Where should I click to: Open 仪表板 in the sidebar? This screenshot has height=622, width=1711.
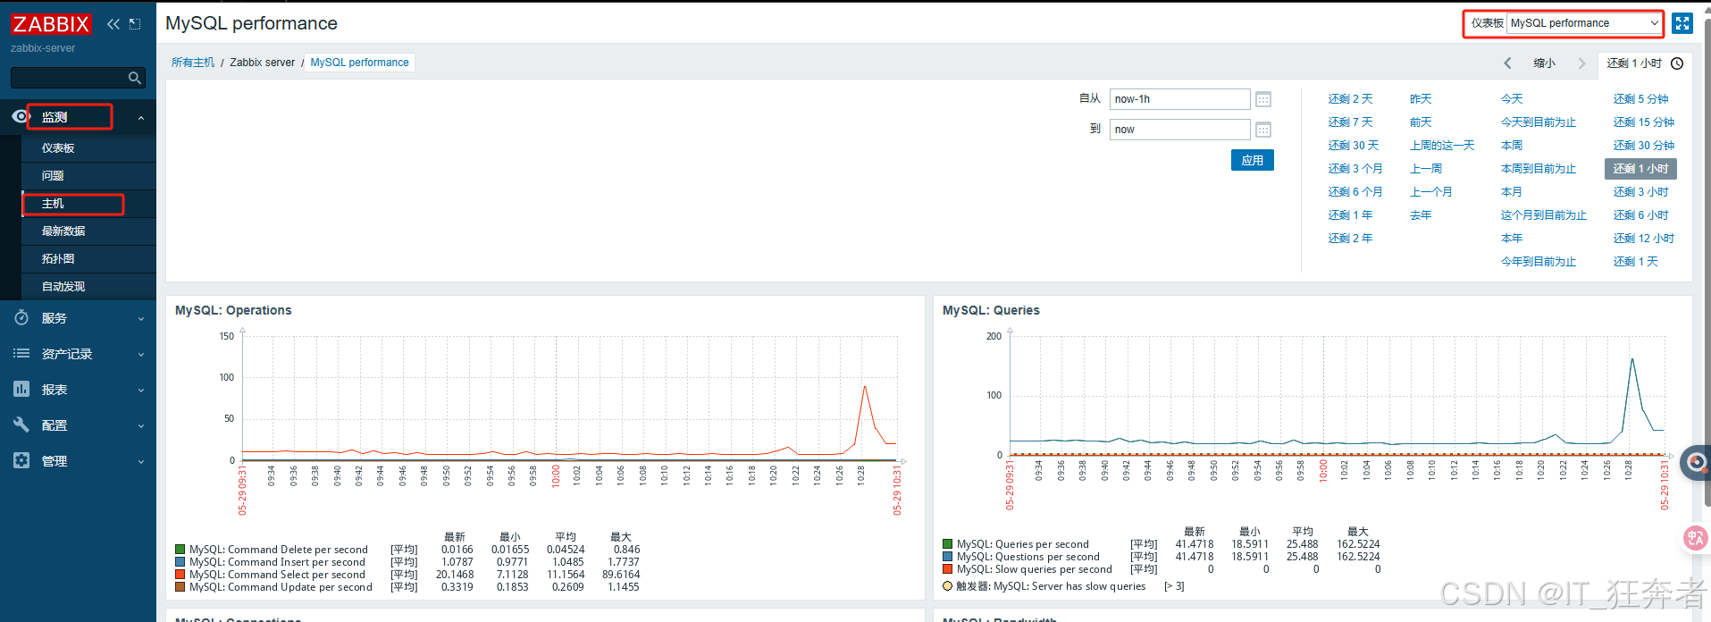[58, 148]
